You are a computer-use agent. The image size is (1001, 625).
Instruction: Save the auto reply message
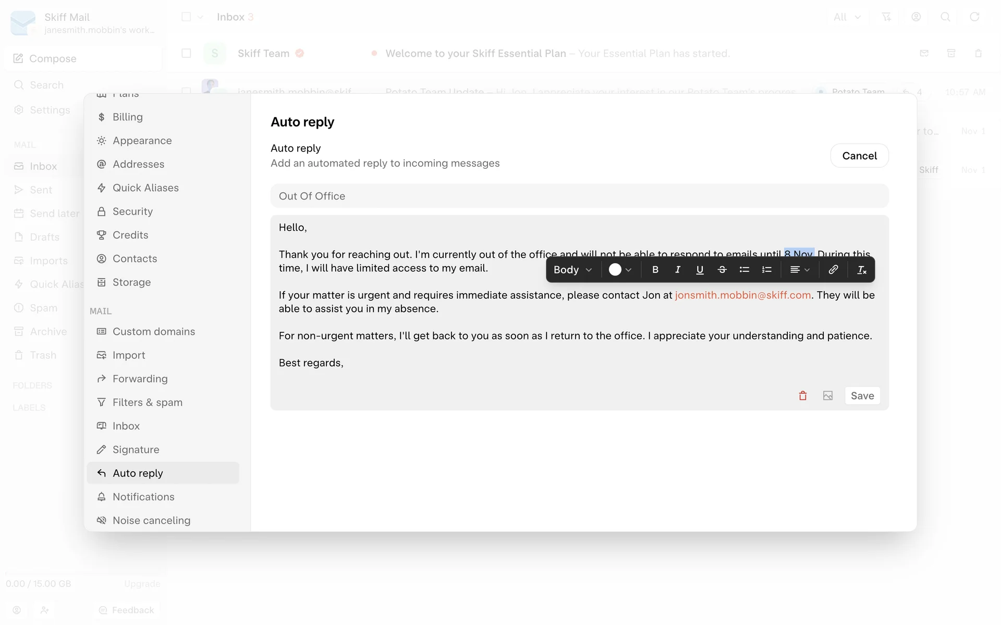862,396
